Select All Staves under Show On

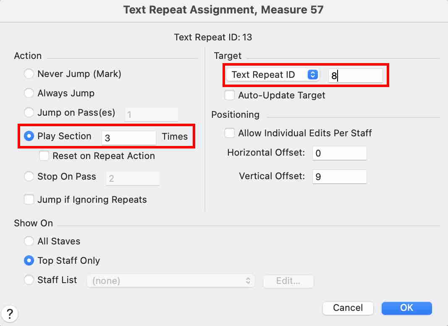(29, 241)
